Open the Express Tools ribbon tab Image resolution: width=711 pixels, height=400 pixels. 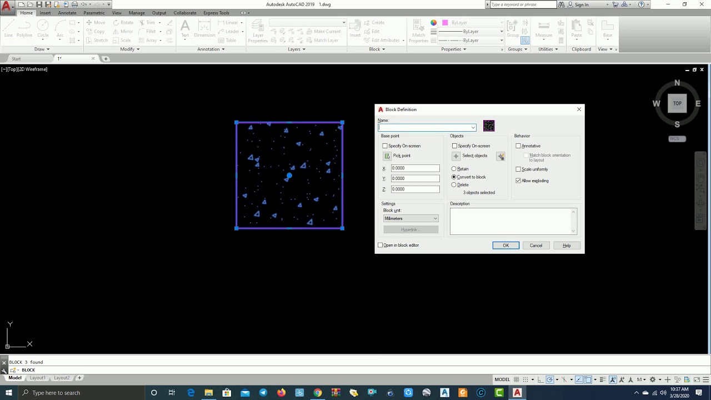(x=216, y=13)
